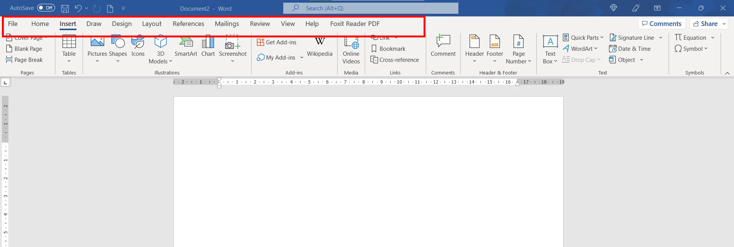Open the File menu

click(x=13, y=24)
